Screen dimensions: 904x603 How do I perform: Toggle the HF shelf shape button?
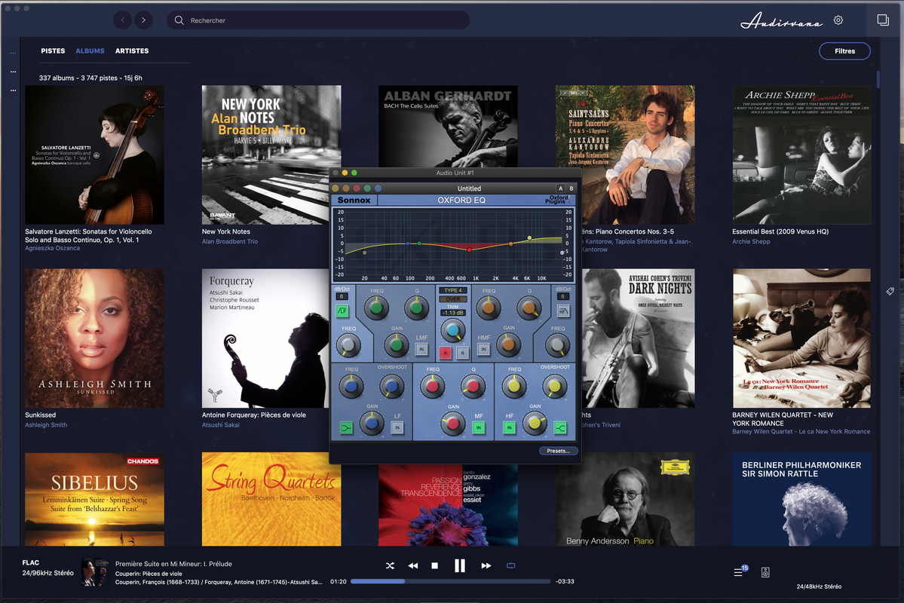click(x=560, y=427)
